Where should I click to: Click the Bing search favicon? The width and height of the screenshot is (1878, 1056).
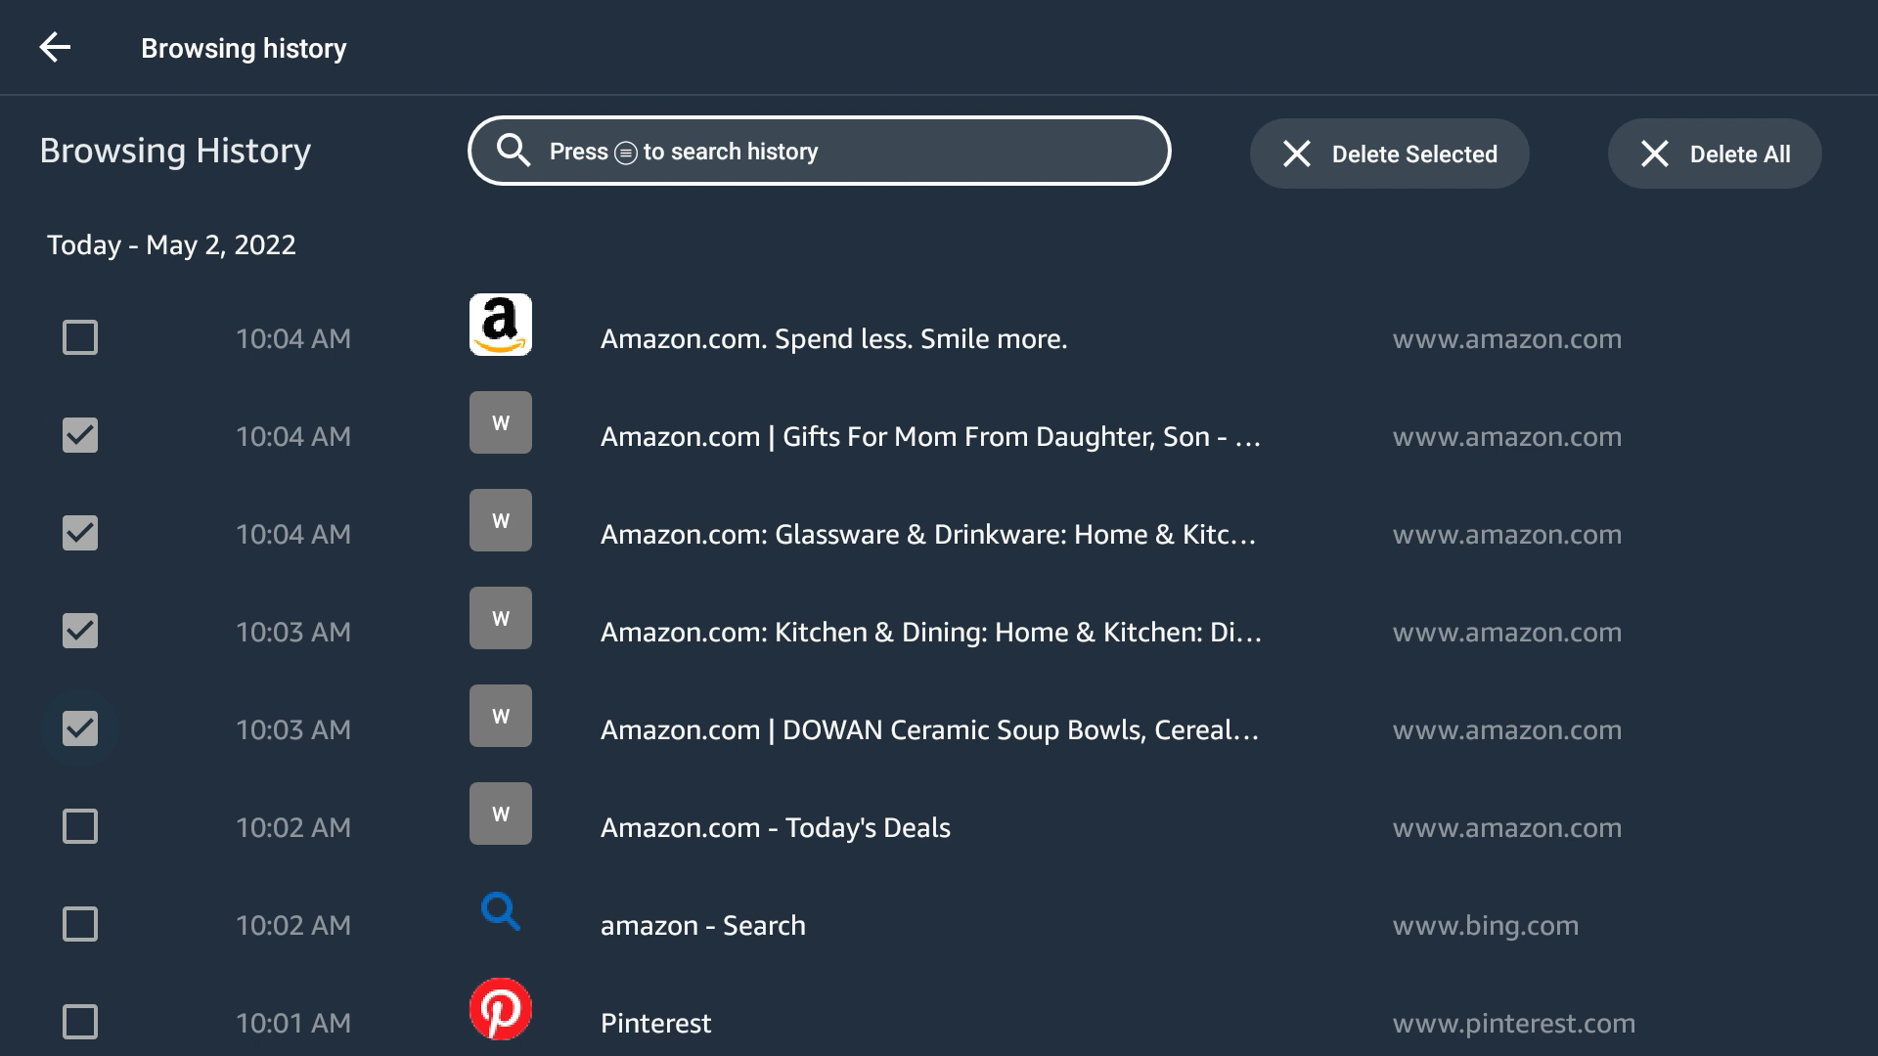coord(501,911)
